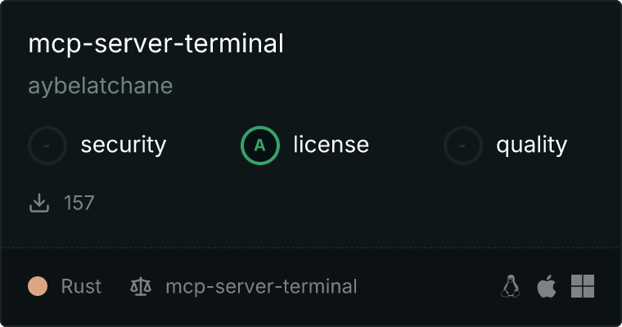Click the dash inside security circle
The image size is (622, 327).
(47, 146)
